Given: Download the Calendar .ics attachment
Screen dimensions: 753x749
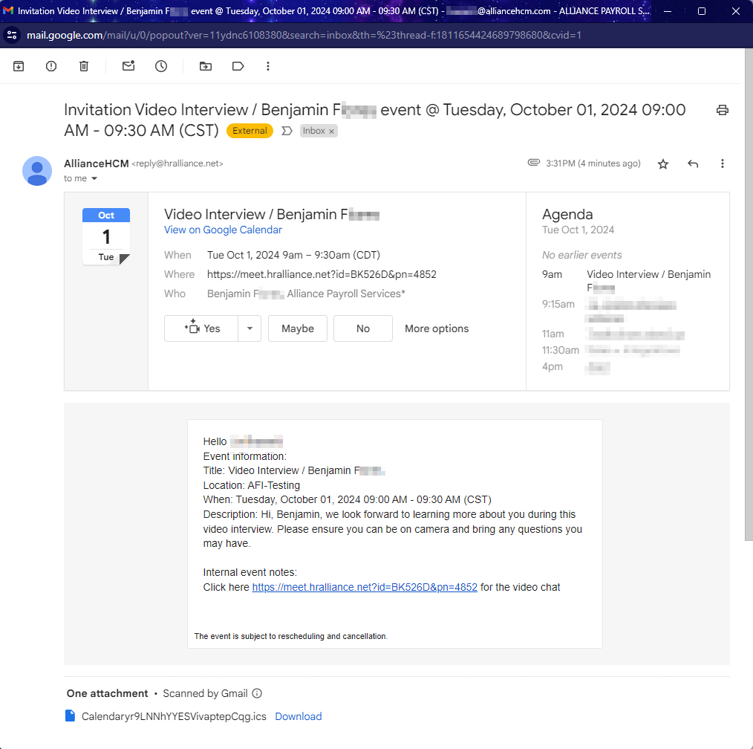Looking at the screenshot, I should tap(299, 716).
